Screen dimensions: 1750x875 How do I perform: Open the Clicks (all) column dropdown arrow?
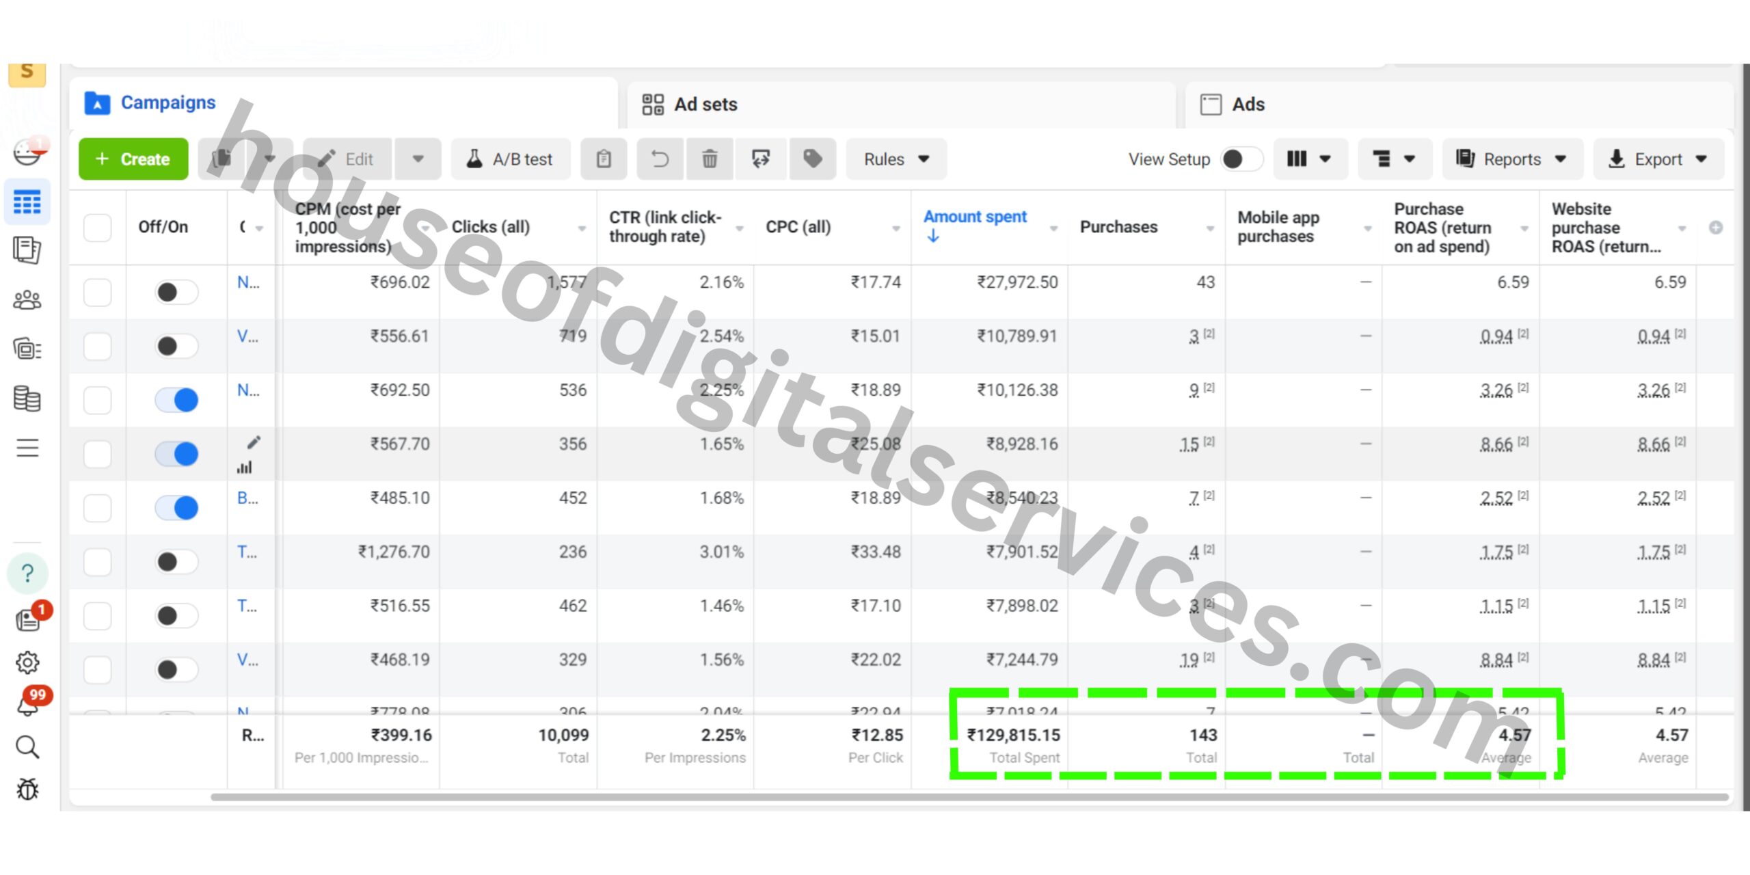pos(582,228)
